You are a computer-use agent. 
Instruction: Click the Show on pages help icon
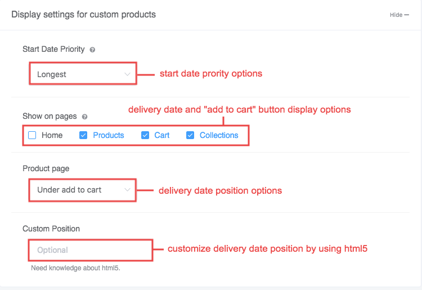(85, 117)
